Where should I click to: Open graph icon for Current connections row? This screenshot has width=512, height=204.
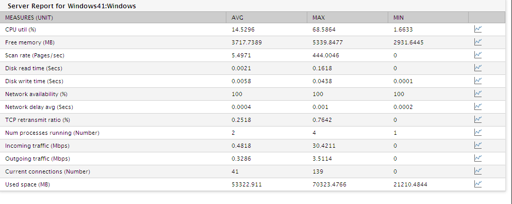478,171
